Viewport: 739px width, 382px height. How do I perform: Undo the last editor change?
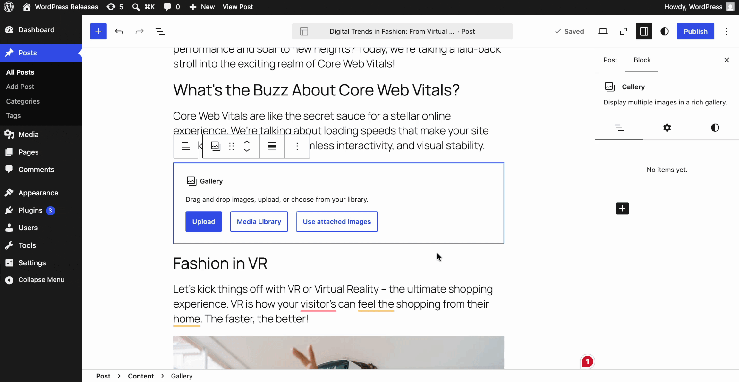click(119, 31)
